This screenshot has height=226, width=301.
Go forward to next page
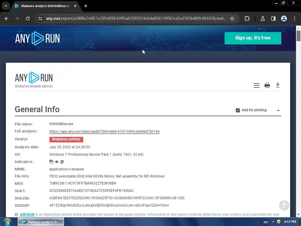(17, 19)
